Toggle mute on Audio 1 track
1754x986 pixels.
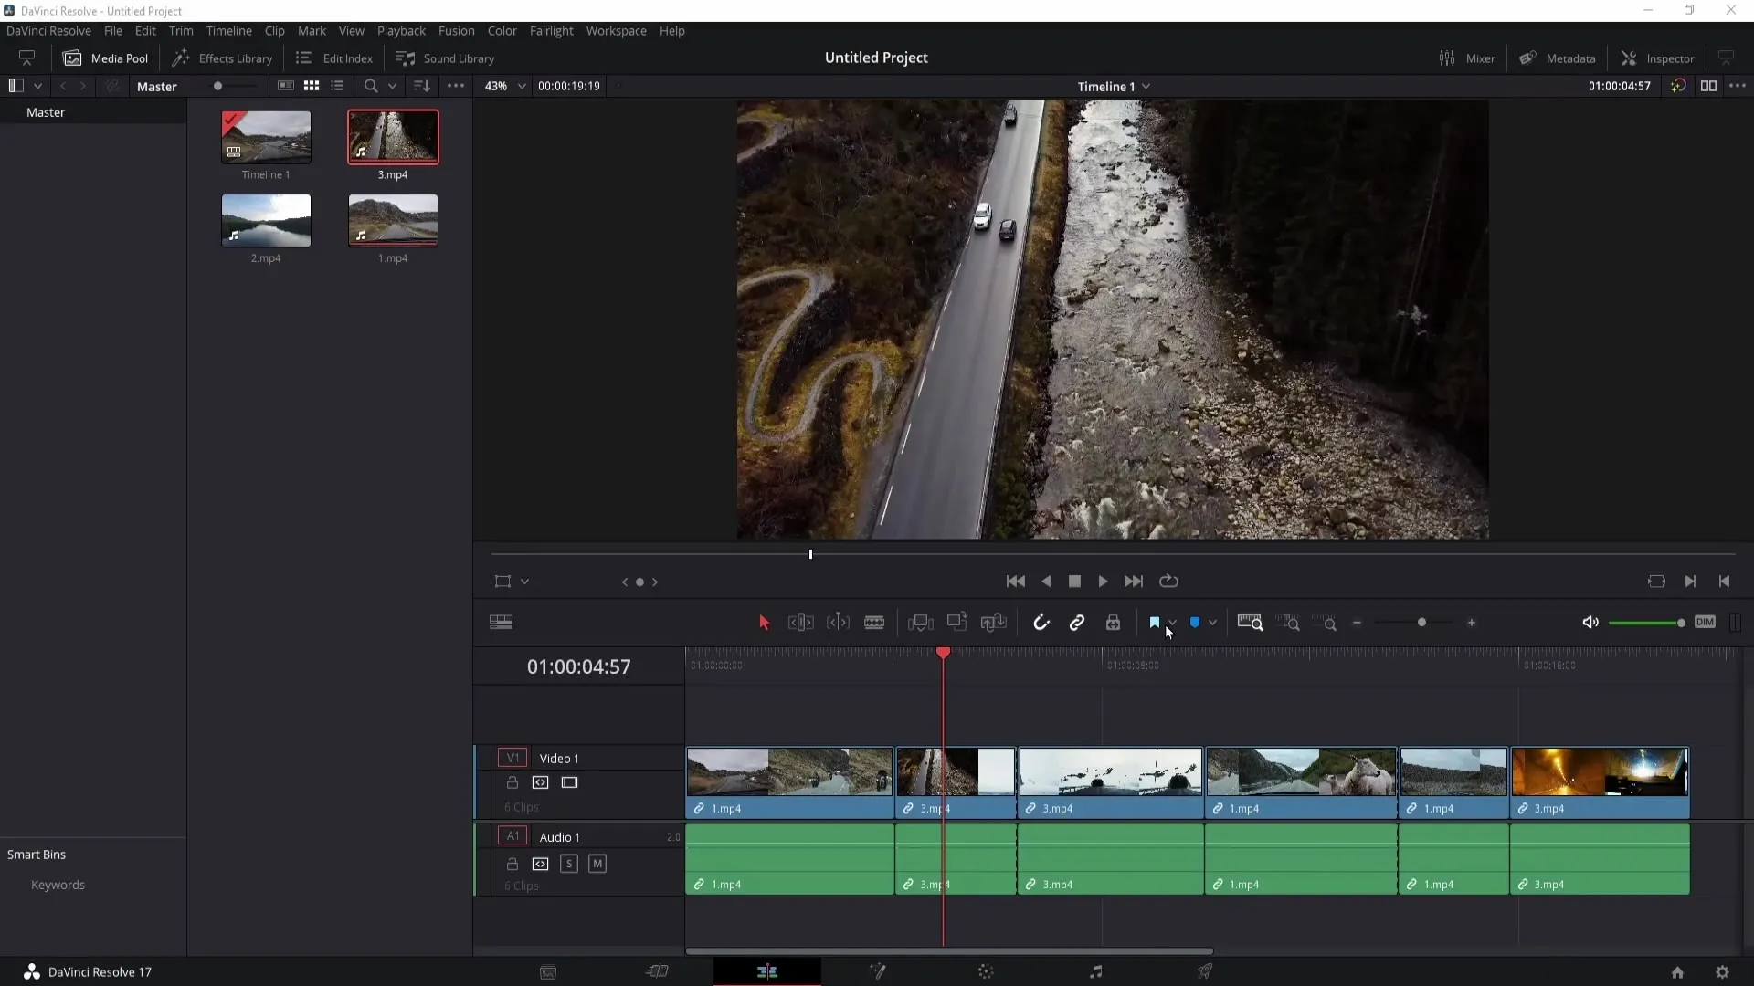pyautogui.click(x=598, y=865)
